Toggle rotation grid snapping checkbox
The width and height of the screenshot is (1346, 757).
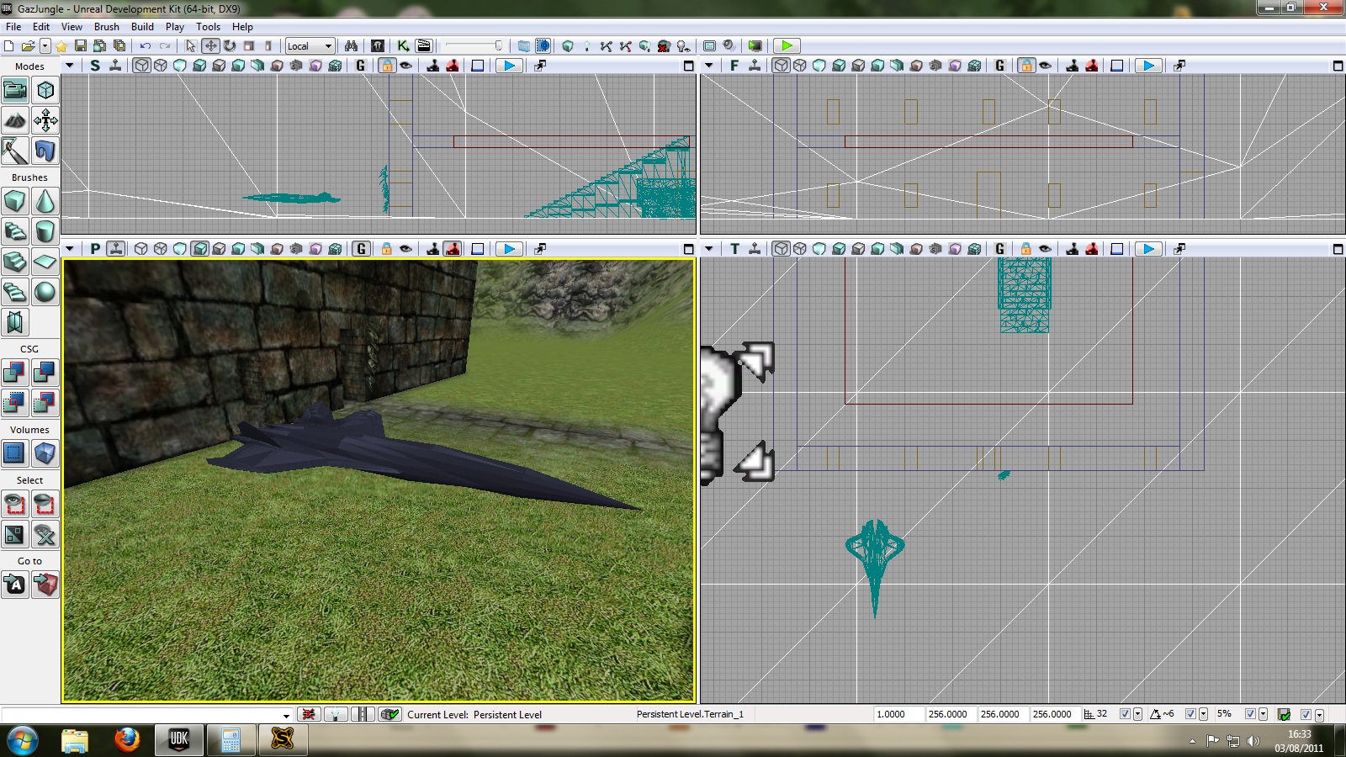pyautogui.click(x=1190, y=714)
